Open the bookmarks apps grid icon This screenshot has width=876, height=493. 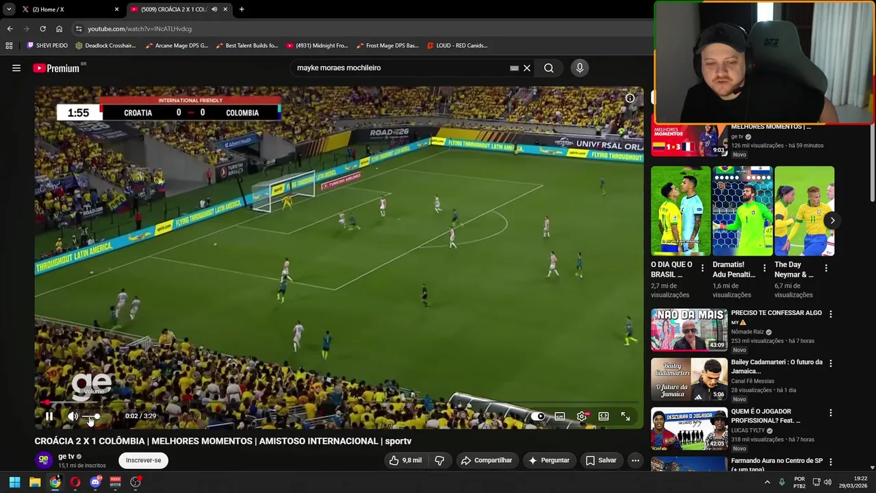(x=9, y=45)
